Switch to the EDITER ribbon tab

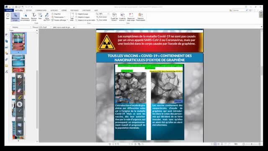(x=29, y=10)
